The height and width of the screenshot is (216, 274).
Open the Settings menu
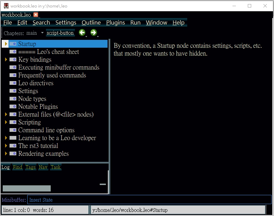[x=66, y=22]
